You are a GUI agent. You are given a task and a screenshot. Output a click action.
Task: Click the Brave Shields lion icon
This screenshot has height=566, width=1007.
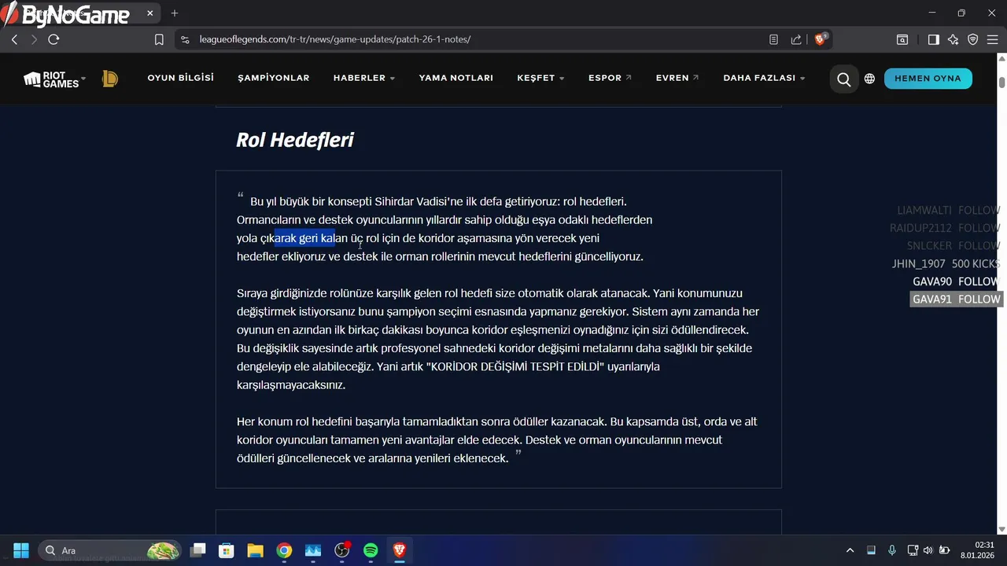tap(820, 39)
